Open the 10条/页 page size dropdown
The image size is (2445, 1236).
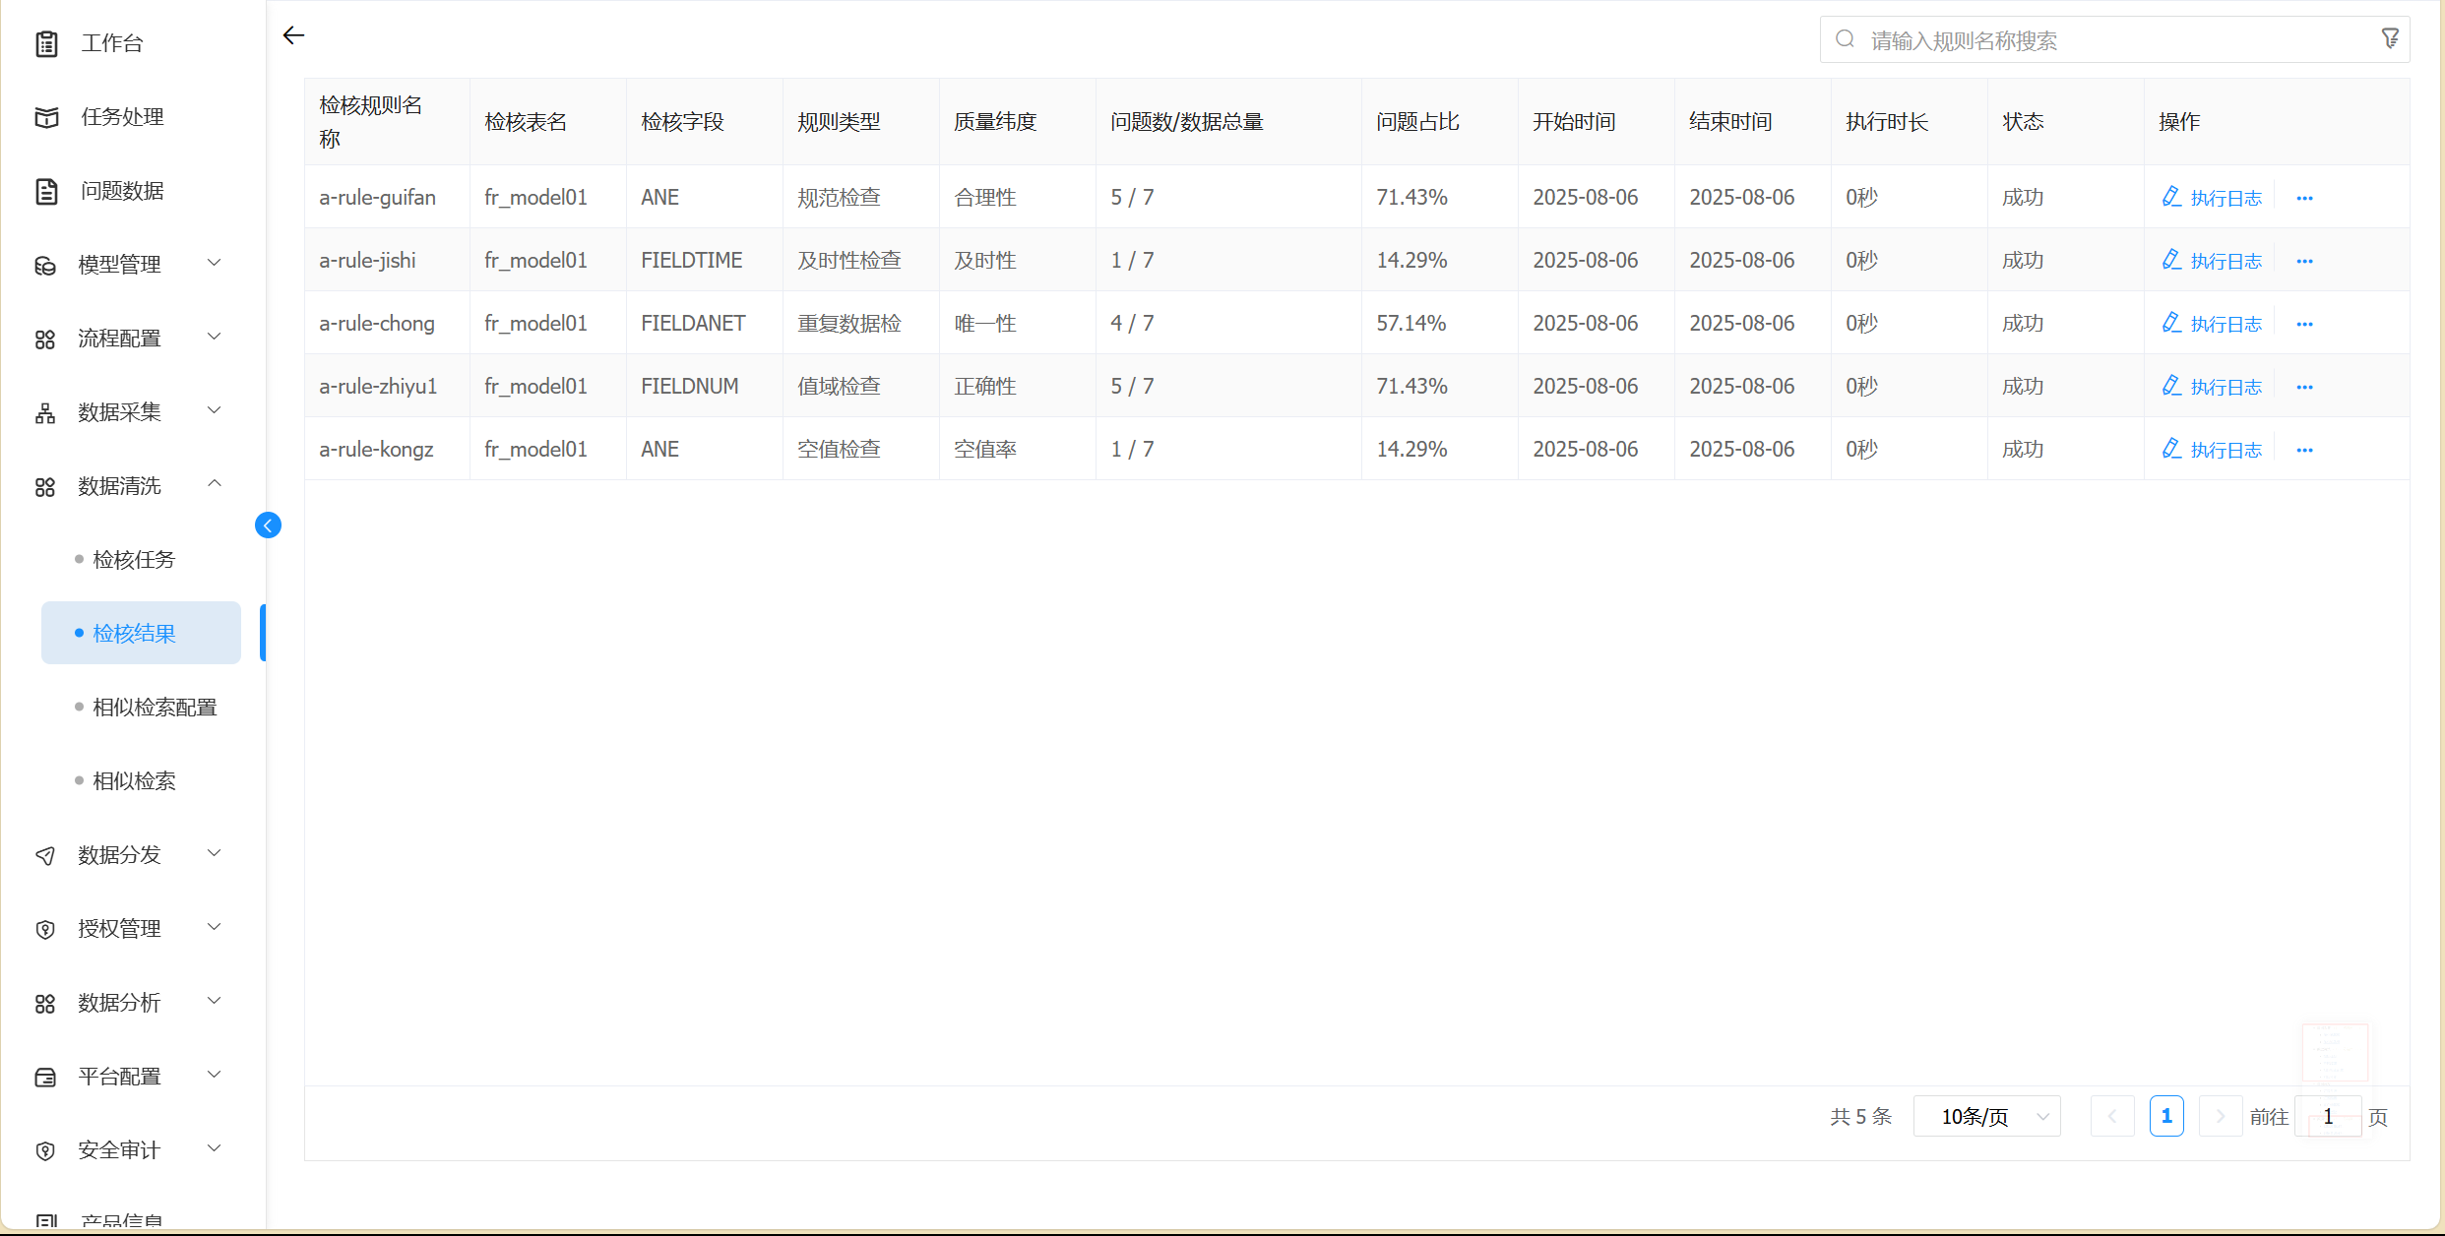pyautogui.click(x=1986, y=1117)
